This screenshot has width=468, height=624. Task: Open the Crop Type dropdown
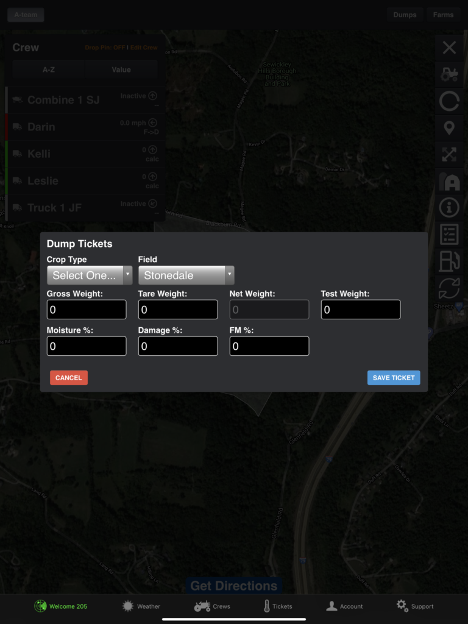90,275
